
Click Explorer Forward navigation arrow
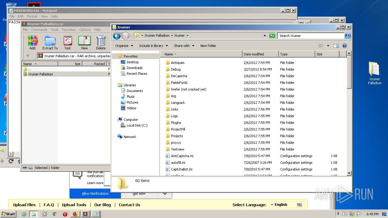click(125, 36)
